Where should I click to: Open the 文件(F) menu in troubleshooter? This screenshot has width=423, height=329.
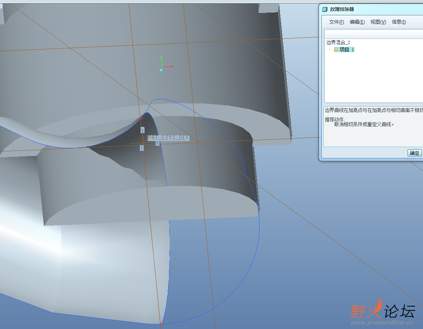tap(336, 22)
